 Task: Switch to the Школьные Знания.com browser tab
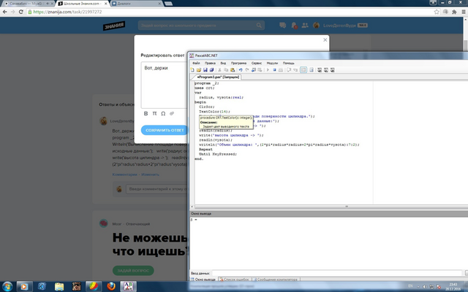coord(82,4)
